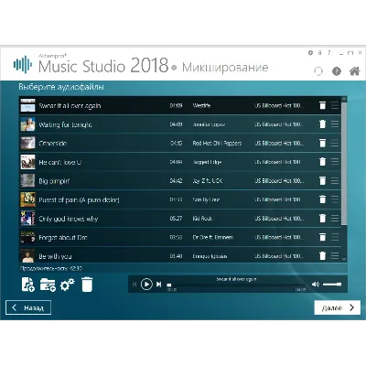Proceed with the Далее button

pos(337,307)
